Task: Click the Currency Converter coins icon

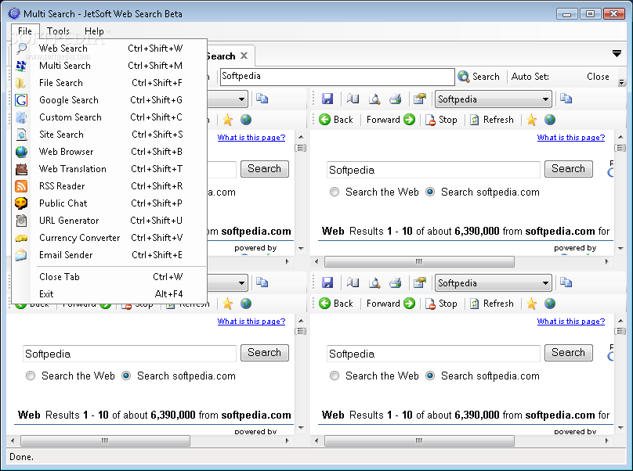Action: pos(21,238)
